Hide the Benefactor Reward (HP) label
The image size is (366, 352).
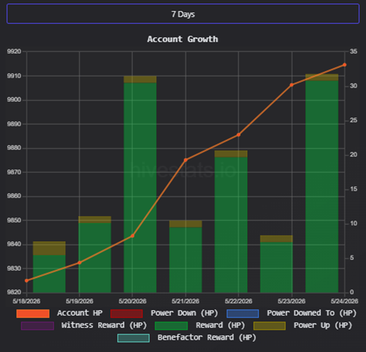tap(207, 337)
